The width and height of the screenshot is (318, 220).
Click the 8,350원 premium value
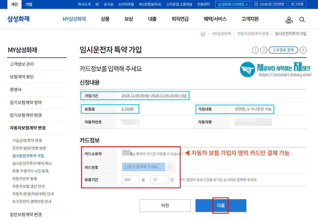coord(128,109)
